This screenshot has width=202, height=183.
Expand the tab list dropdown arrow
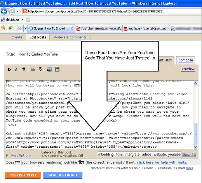pyautogui.click(x=25, y=28)
